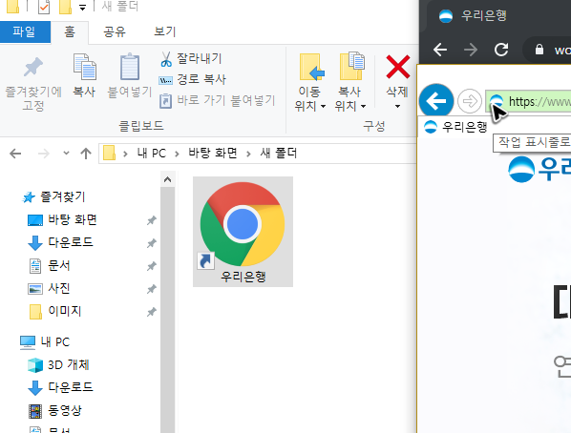The width and height of the screenshot is (571, 433).
Task: Click site favicon in Internet Explorer address bar
Action: pyautogui.click(x=497, y=101)
